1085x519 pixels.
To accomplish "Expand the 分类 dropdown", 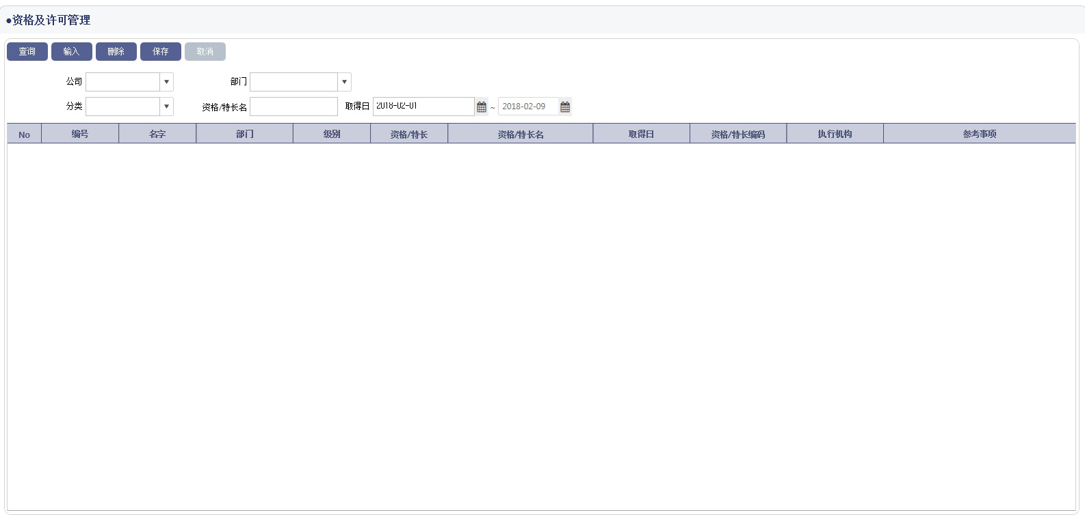I will click(166, 107).
